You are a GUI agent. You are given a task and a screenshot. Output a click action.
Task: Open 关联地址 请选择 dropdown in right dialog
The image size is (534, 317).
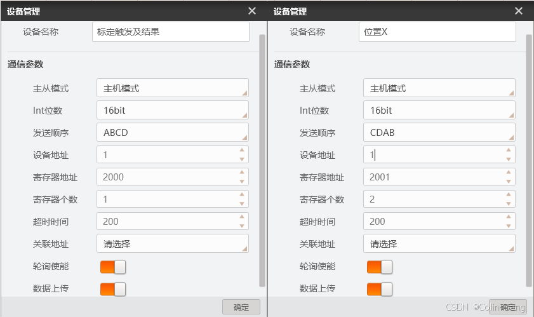(x=439, y=243)
